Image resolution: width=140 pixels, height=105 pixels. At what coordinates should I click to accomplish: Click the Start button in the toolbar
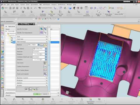coord(5,8)
